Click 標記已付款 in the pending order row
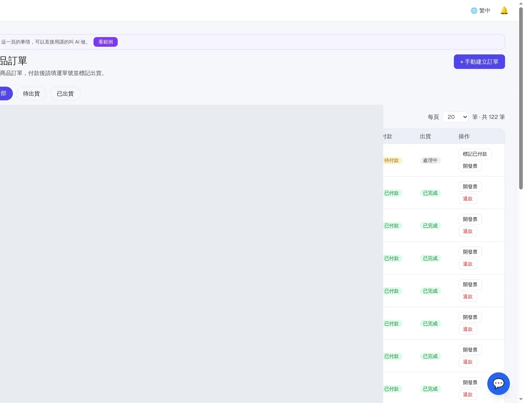This screenshot has height=403, width=524. coord(475,154)
